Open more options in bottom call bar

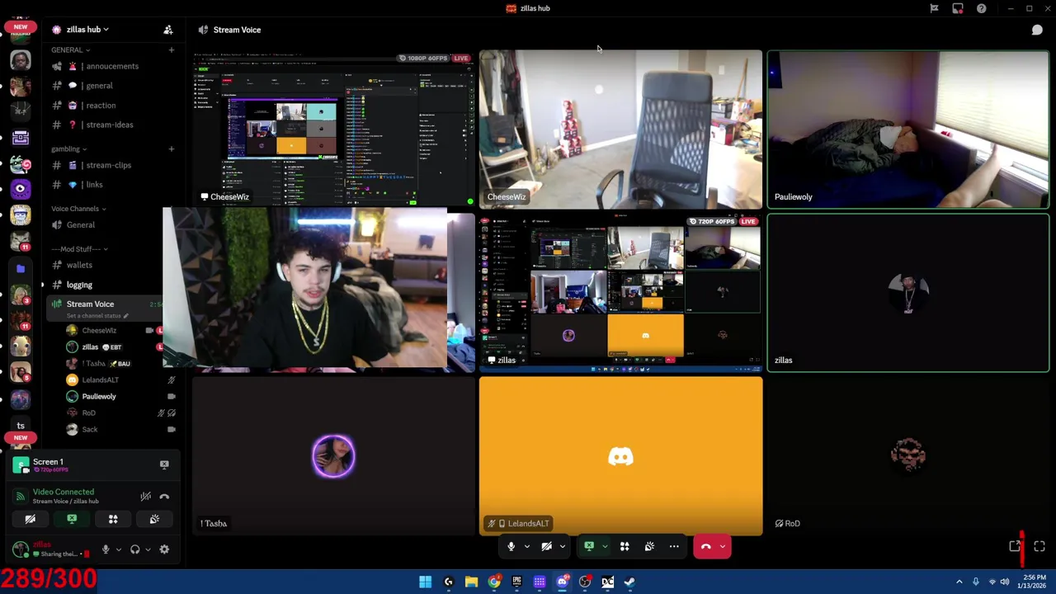(x=674, y=546)
